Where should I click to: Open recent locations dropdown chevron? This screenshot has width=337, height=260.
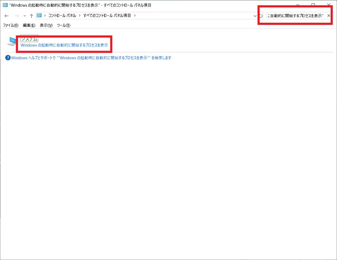coord(25,16)
